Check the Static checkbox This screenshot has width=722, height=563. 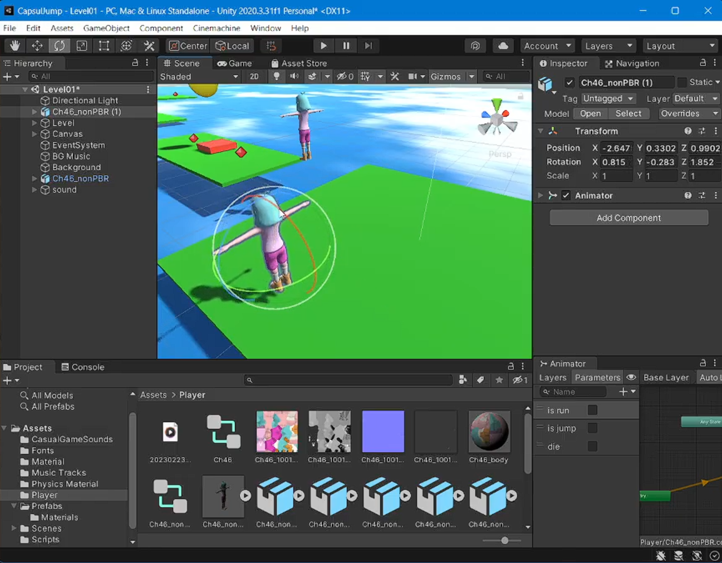682,82
